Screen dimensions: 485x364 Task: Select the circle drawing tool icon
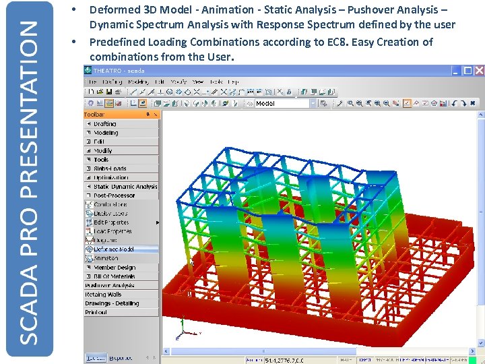[x=170, y=92]
